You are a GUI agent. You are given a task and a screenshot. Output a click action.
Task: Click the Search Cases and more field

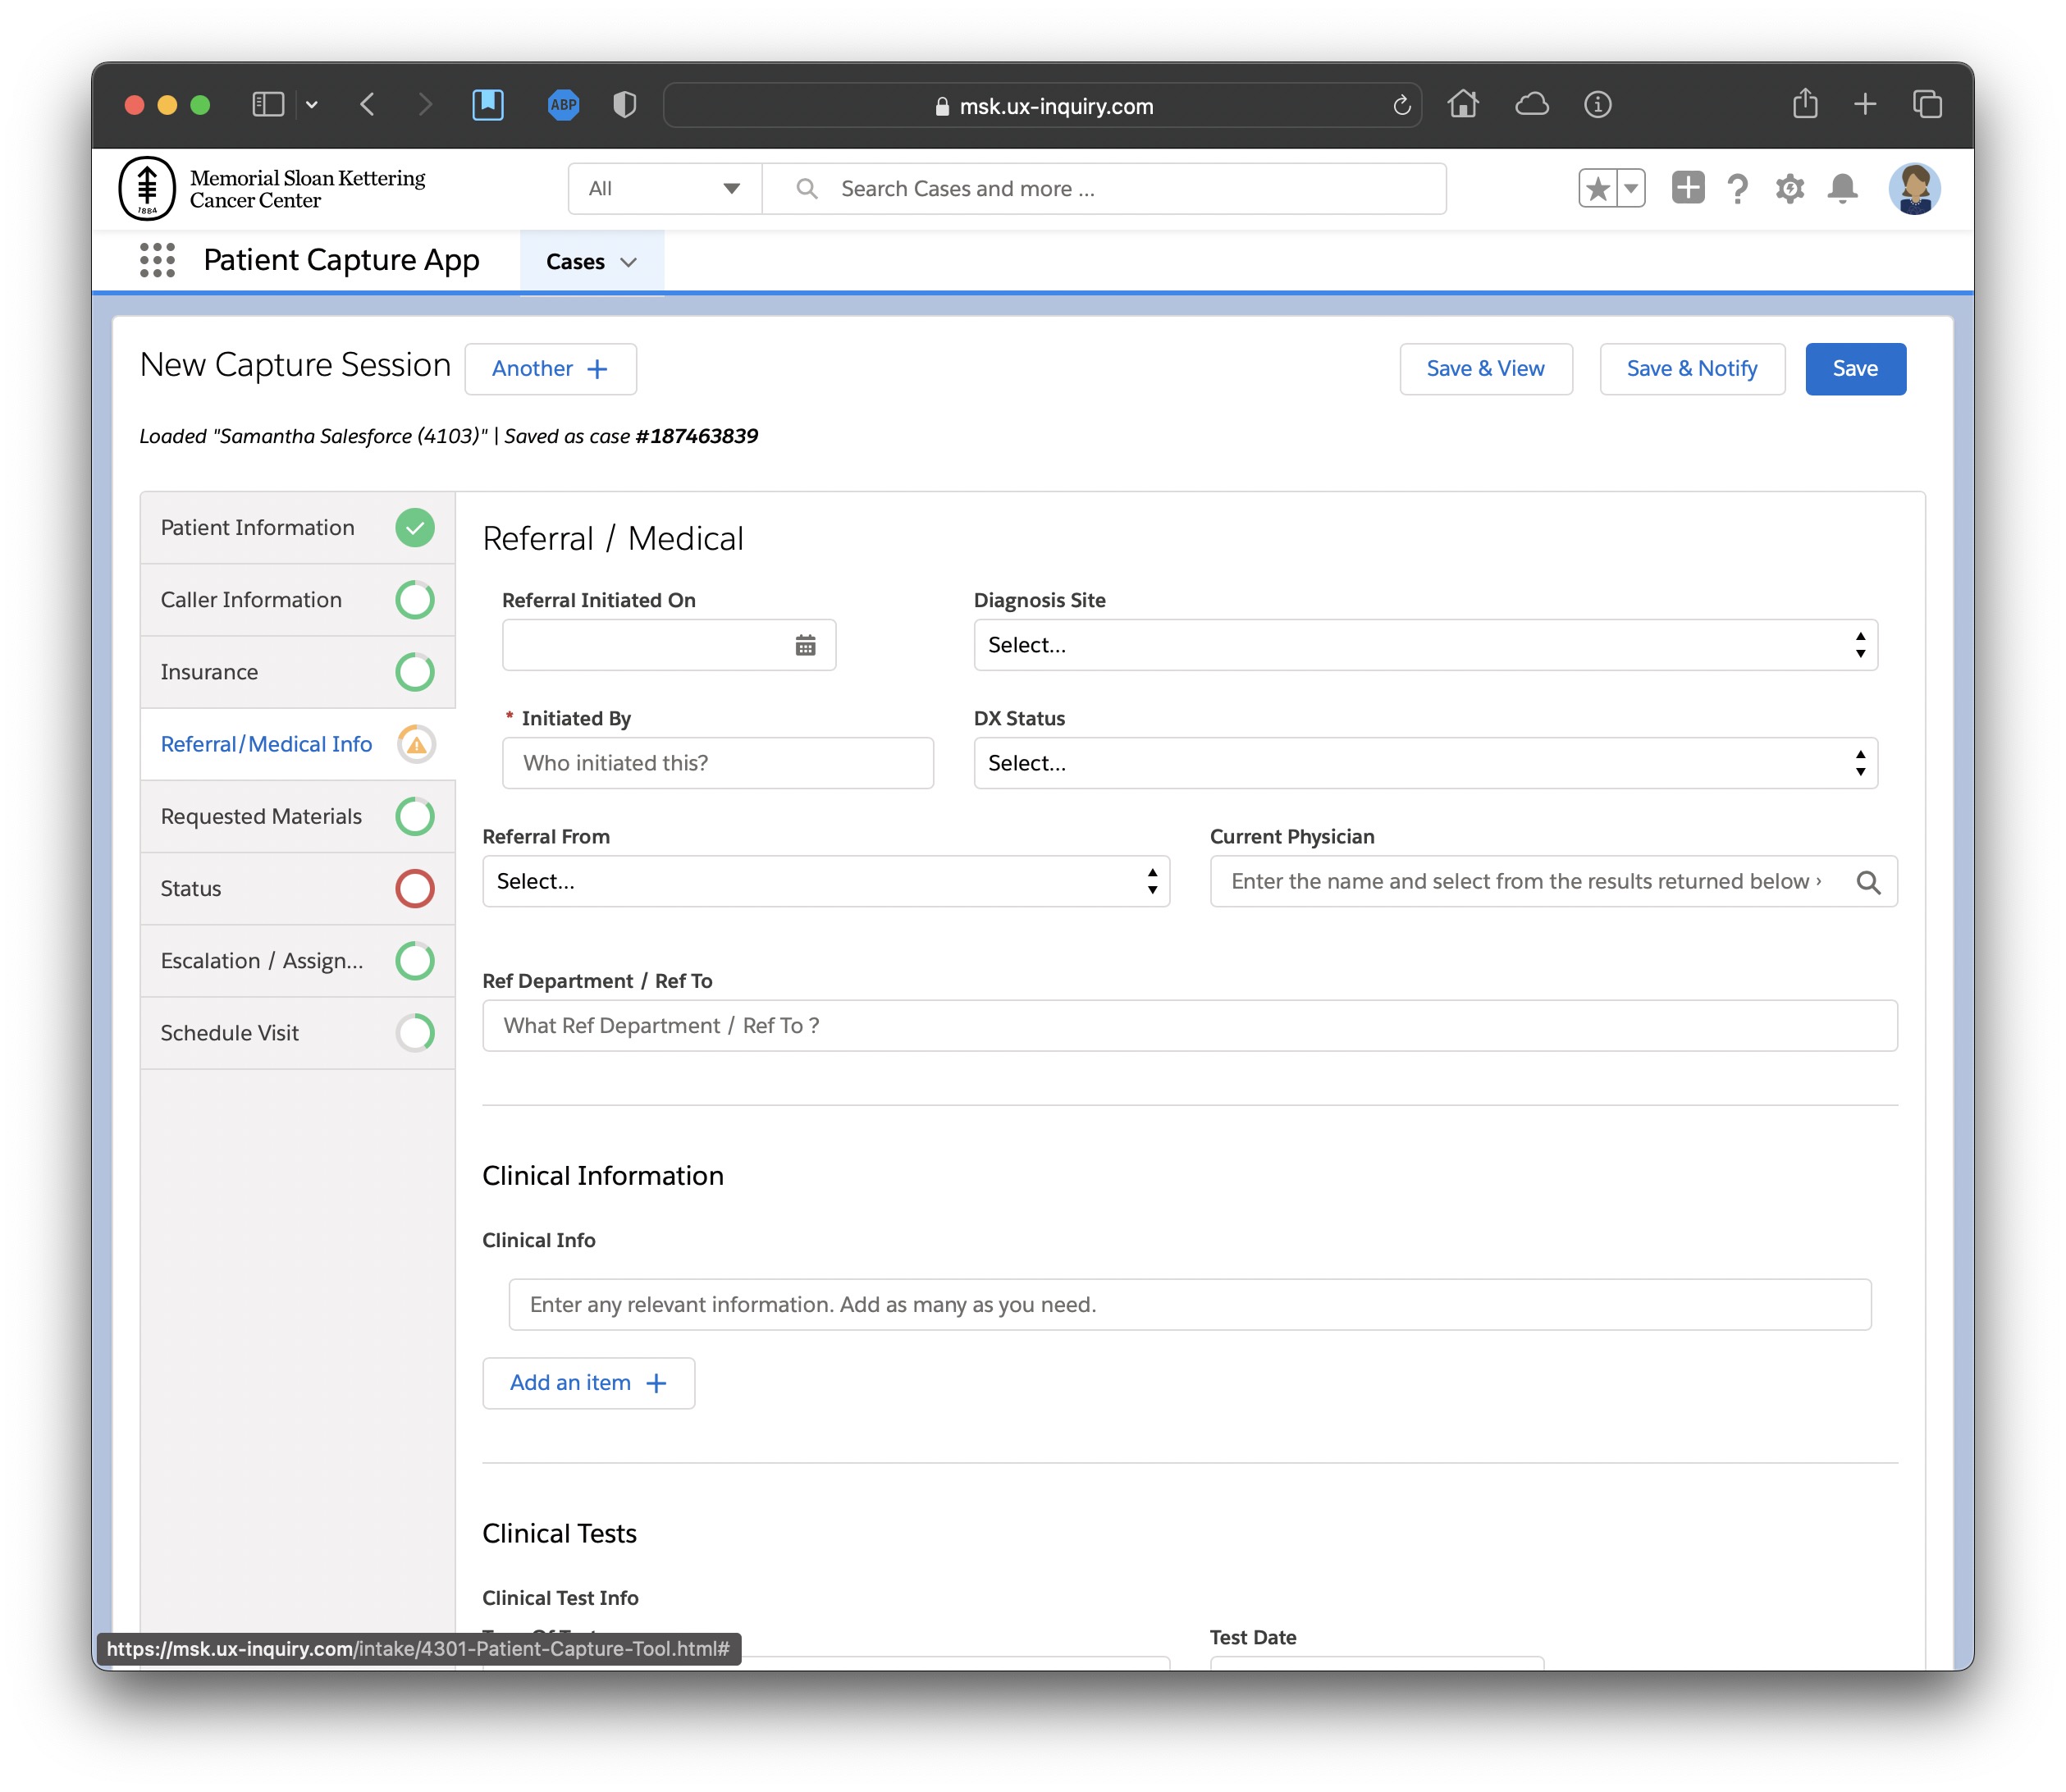pos(1104,189)
